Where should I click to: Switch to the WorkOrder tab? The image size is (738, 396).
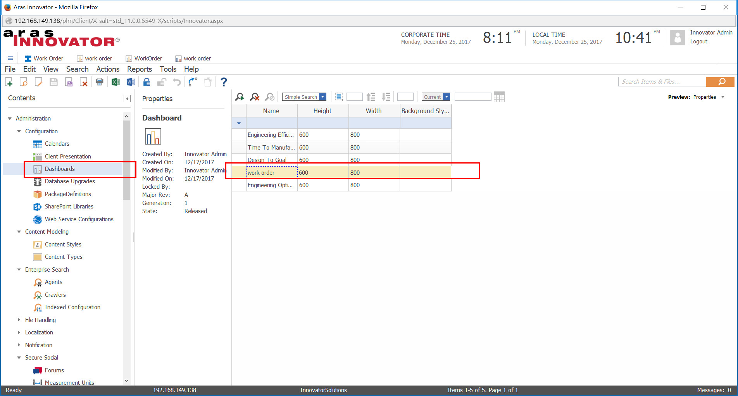pyautogui.click(x=144, y=59)
